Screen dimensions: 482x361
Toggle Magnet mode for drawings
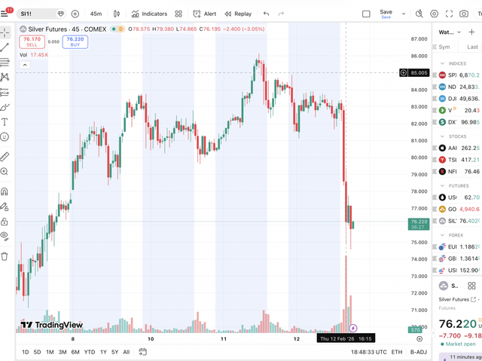5,191
